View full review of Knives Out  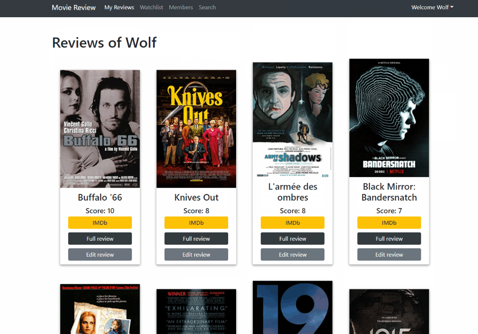[x=196, y=239]
